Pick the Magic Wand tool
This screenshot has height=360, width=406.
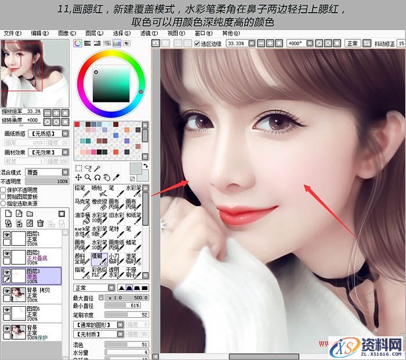[x=98, y=168]
